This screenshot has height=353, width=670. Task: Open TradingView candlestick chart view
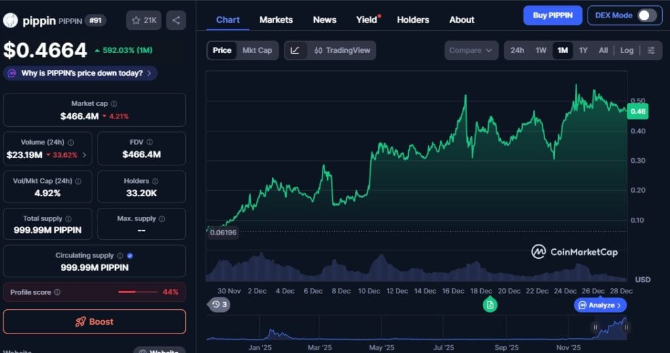[x=342, y=50]
